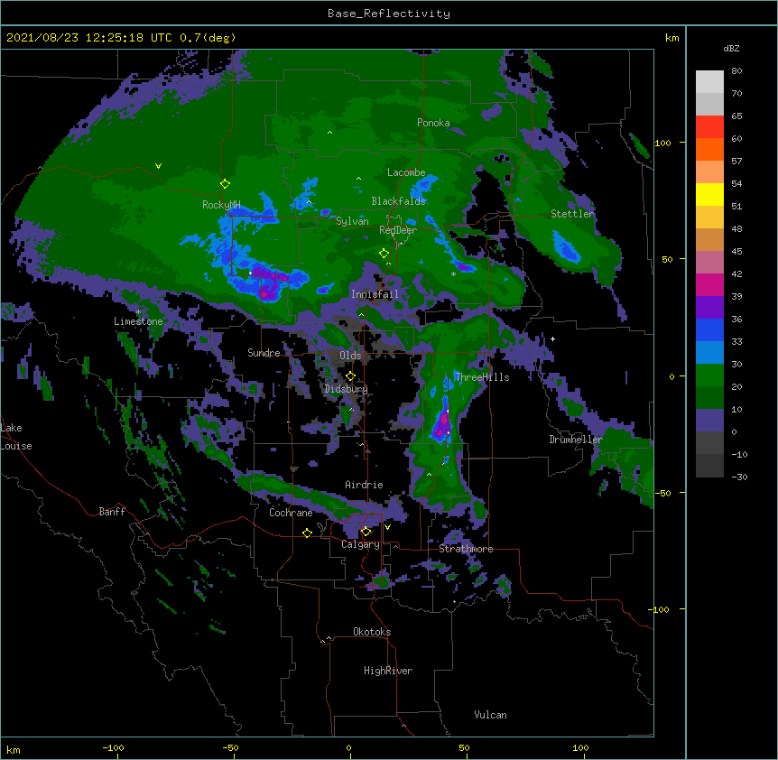Pick the yellow swatch in dBZ legend

[709, 194]
